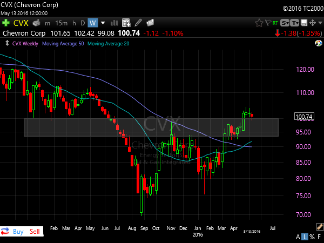This screenshot has width=324, height=243.
Task: Click the 95.00 price scale label
Action: click(303, 132)
